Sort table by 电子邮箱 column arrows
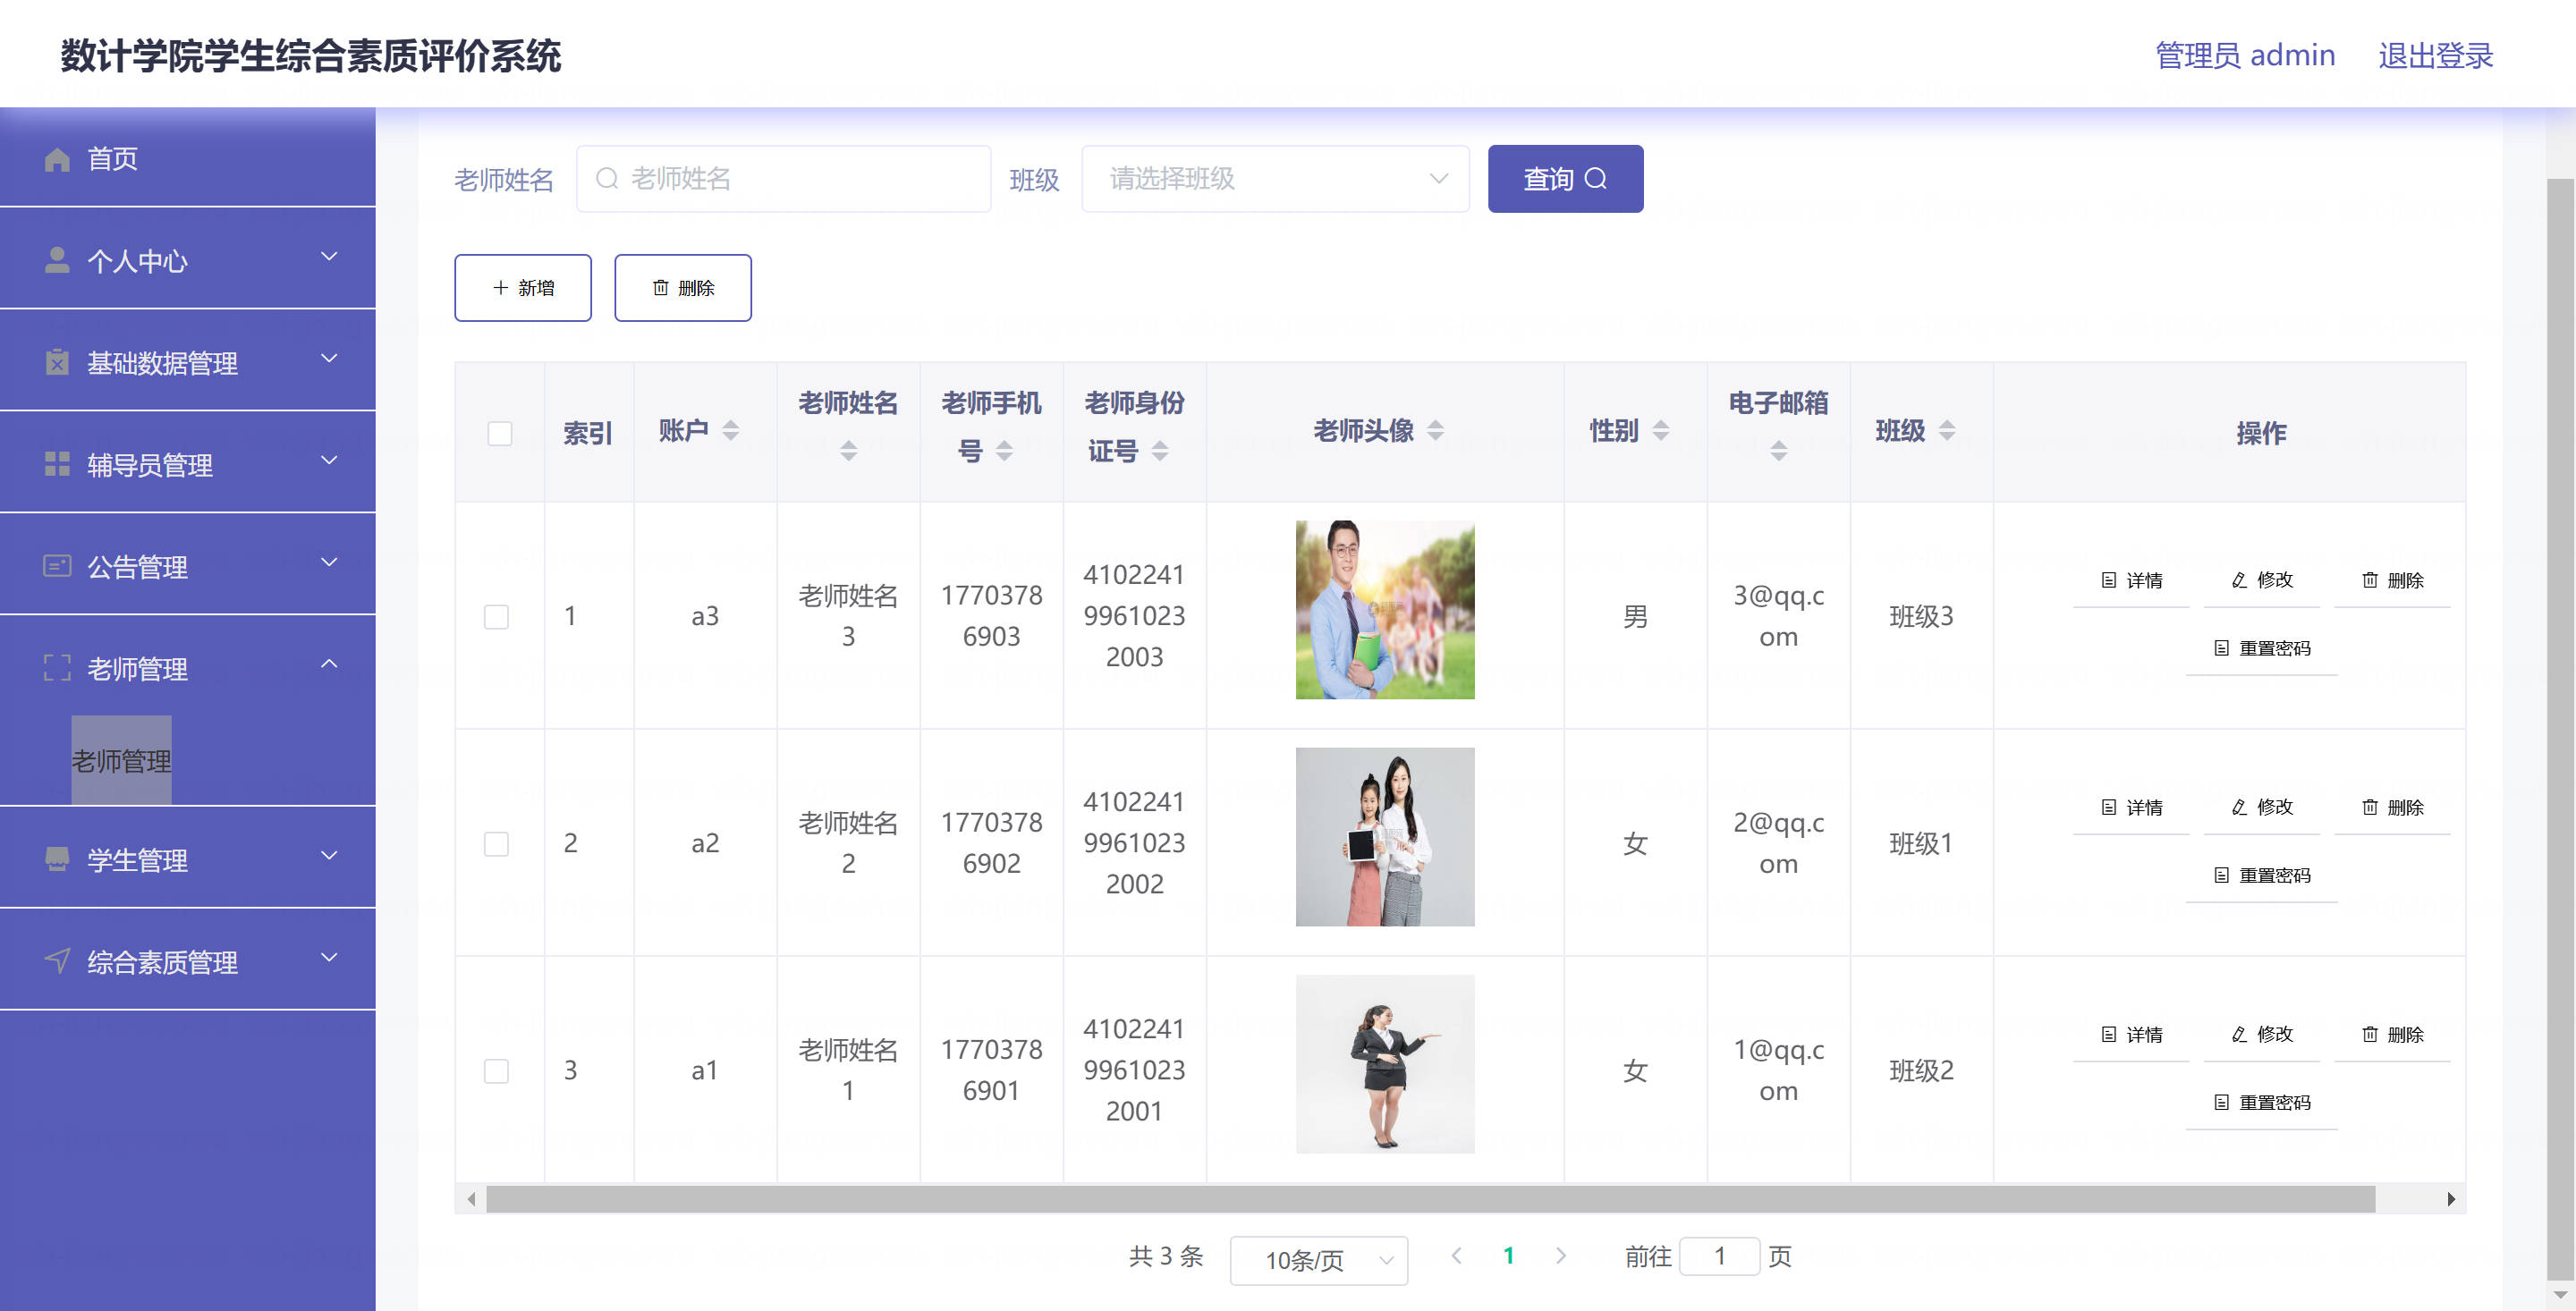Image resolution: width=2576 pixels, height=1311 pixels. click(x=1778, y=452)
